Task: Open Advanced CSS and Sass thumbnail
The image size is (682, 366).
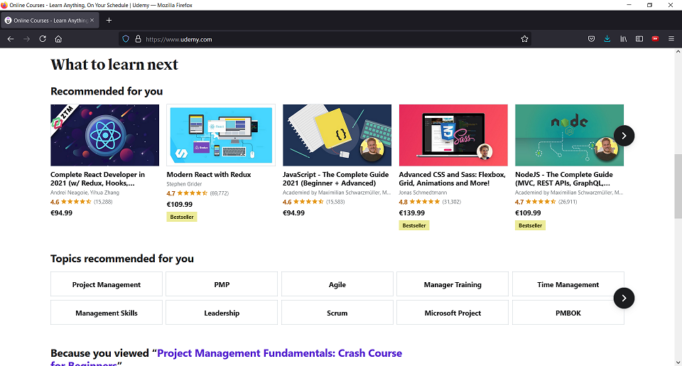Action: click(453, 135)
